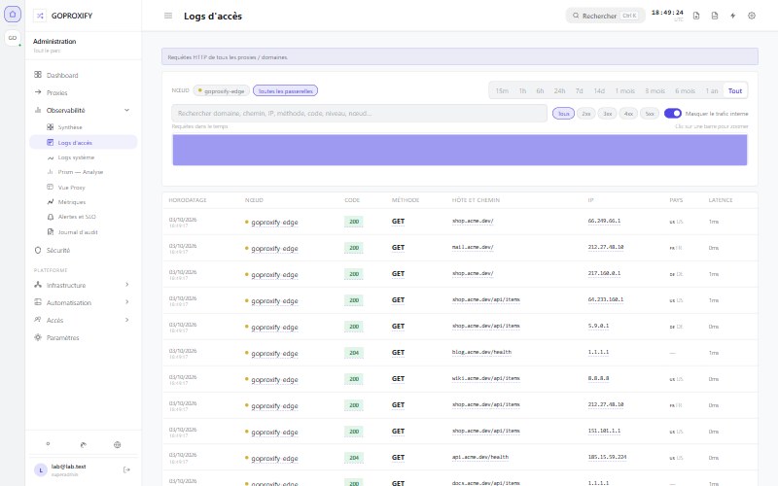Click the Logs système icon
The width and height of the screenshot is (778, 486).
[x=51, y=157]
